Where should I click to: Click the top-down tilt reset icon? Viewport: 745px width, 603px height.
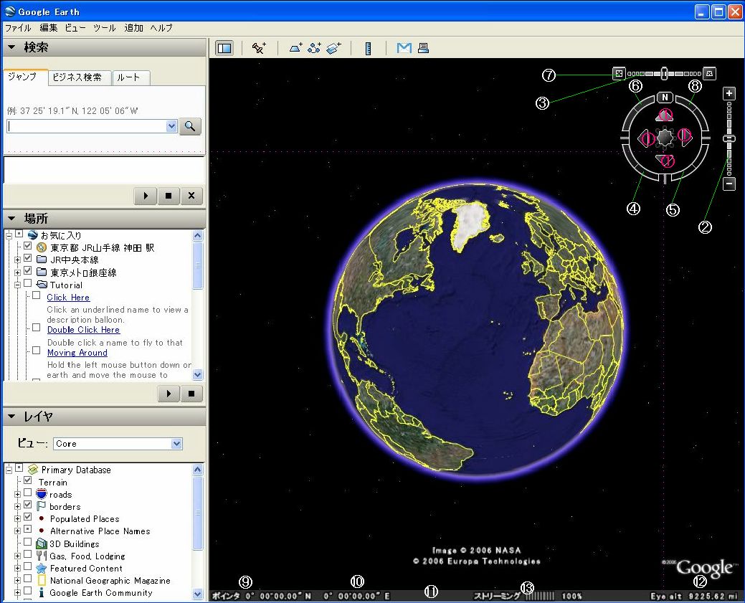(619, 73)
